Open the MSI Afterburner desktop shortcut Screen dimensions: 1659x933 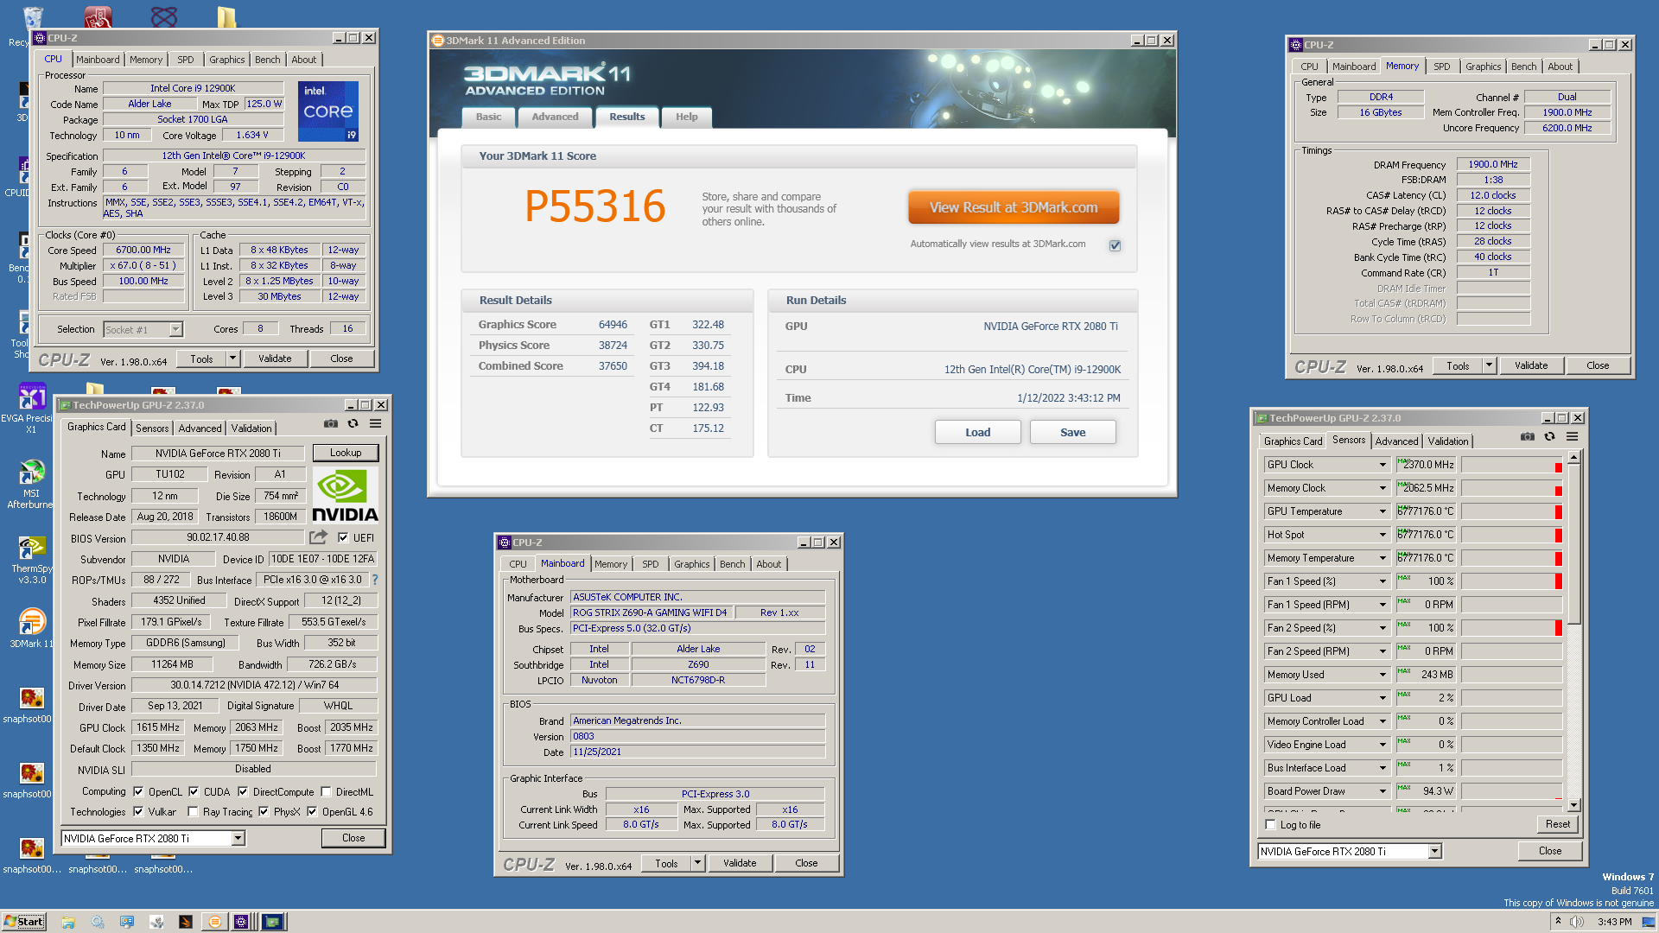point(31,473)
